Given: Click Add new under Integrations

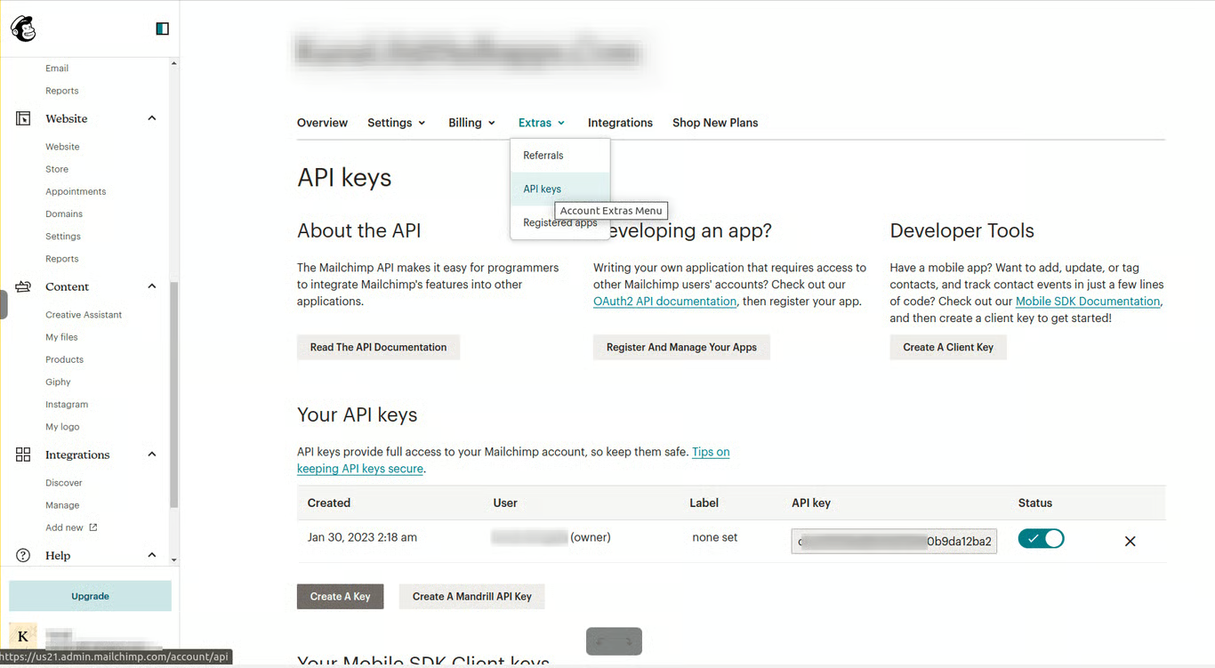Looking at the screenshot, I should pos(71,527).
